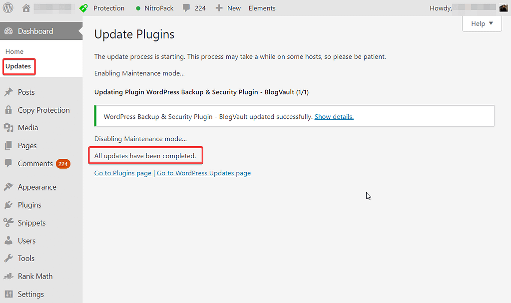Click the Pages icon in sidebar

pyautogui.click(x=8, y=145)
